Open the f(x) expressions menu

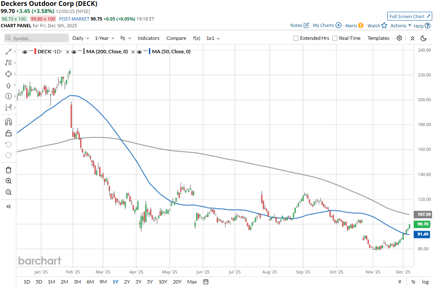[197, 38]
